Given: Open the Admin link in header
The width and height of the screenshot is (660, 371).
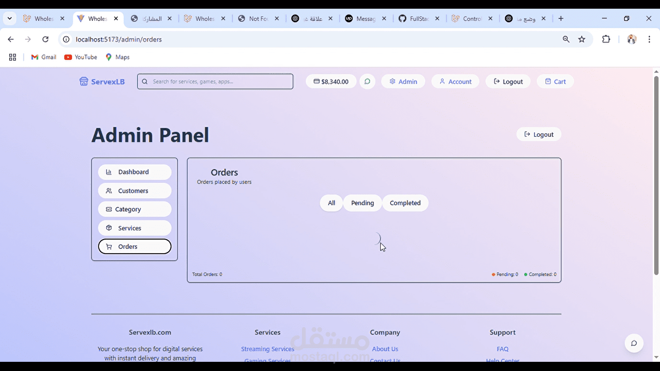Looking at the screenshot, I should tap(403, 82).
